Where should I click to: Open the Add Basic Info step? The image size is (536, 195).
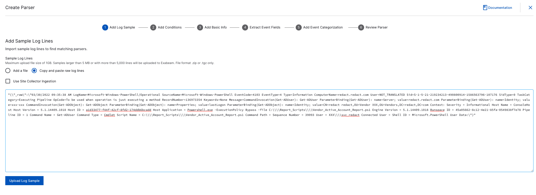pos(215,27)
